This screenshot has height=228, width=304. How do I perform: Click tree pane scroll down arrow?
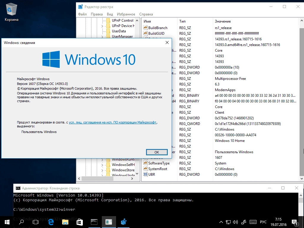tap(137, 174)
